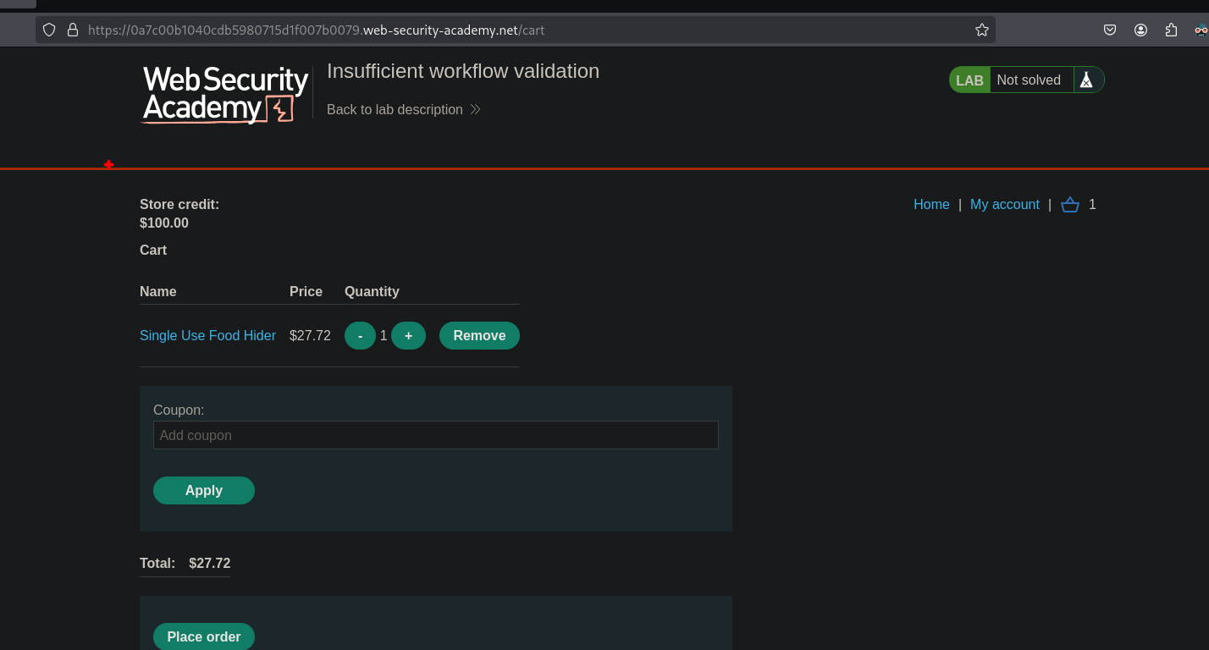Remove Single Use Food Hider from cart
The width and height of the screenshot is (1209, 650).
(x=479, y=336)
